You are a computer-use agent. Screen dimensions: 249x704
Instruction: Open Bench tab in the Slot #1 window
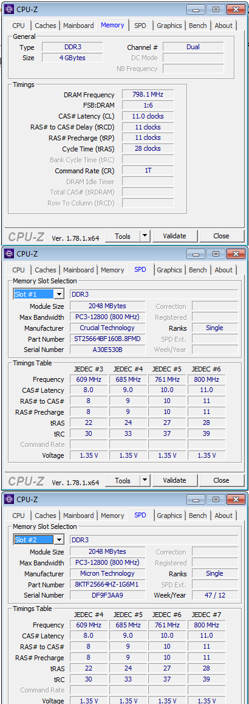(198, 270)
